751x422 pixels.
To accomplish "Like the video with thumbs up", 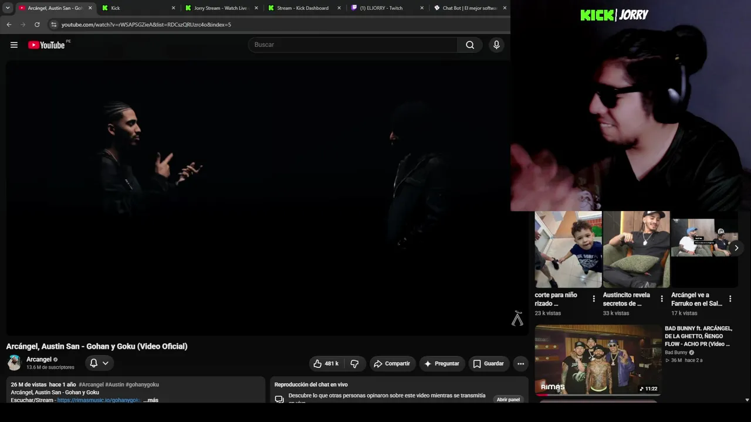I will coord(326,363).
